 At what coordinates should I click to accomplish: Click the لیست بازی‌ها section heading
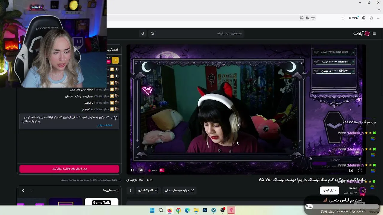coord(111,191)
